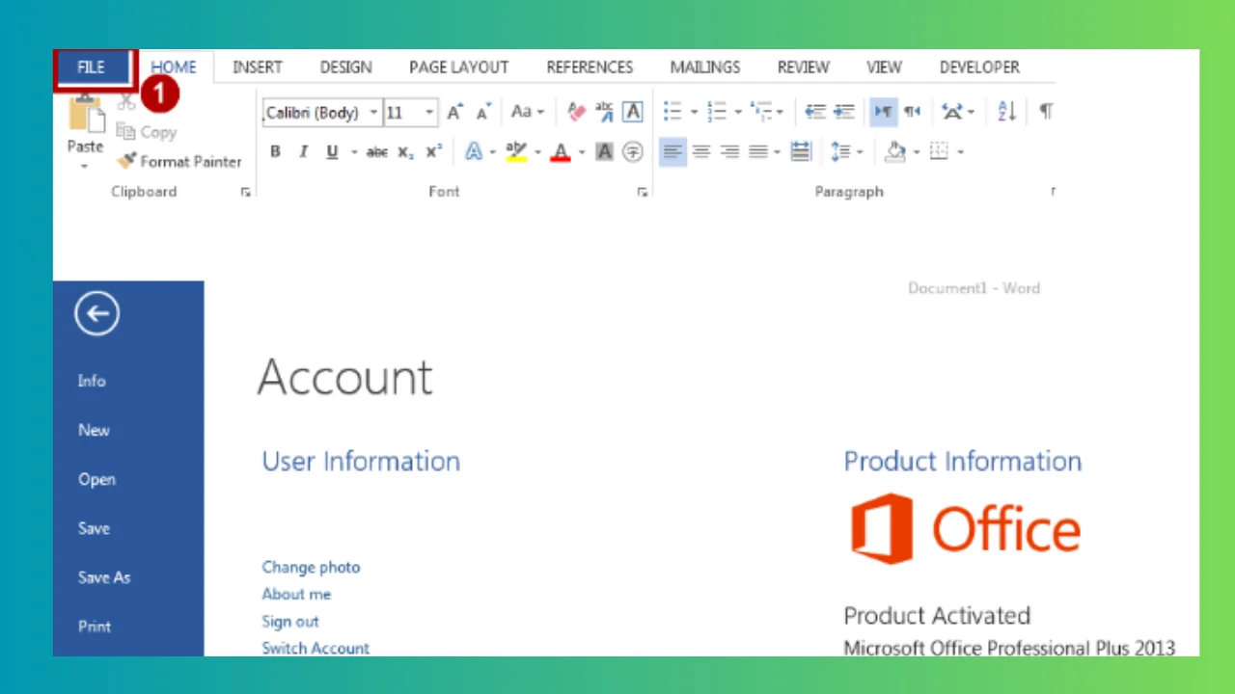Click the Switch Account link
This screenshot has height=694, width=1235.
click(x=316, y=649)
